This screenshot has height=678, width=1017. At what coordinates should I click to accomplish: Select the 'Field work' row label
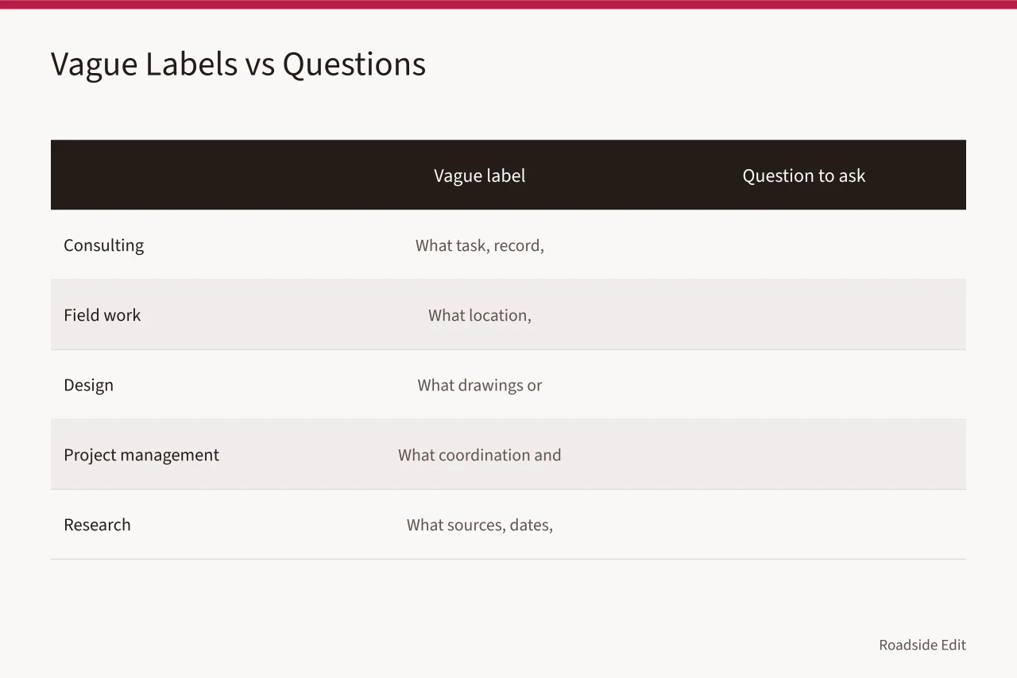click(102, 315)
